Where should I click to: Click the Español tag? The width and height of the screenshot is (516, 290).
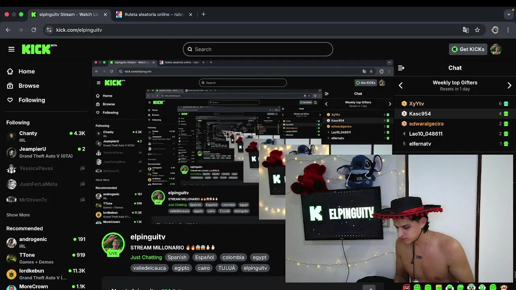point(204,257)
